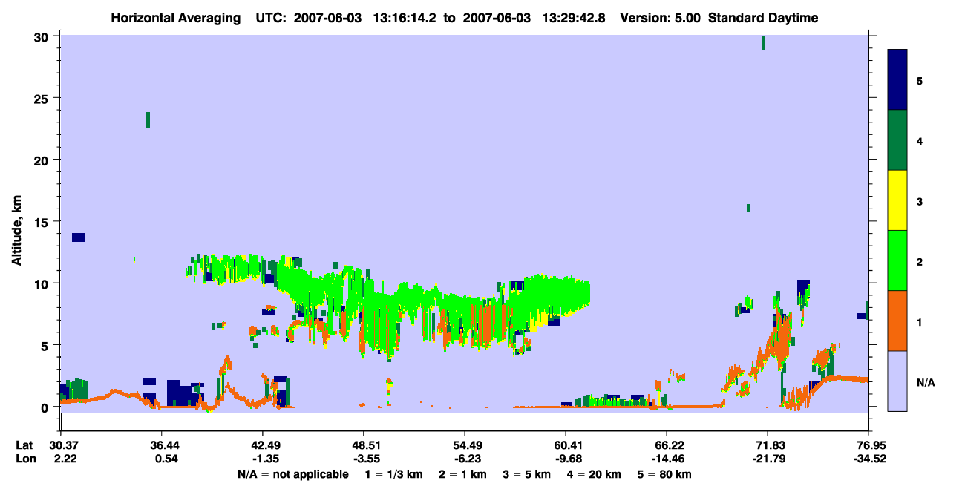Click the isolated dark blue block near 14 km
Viewport: 965px width, 495px height.
[x=78, y=237]
